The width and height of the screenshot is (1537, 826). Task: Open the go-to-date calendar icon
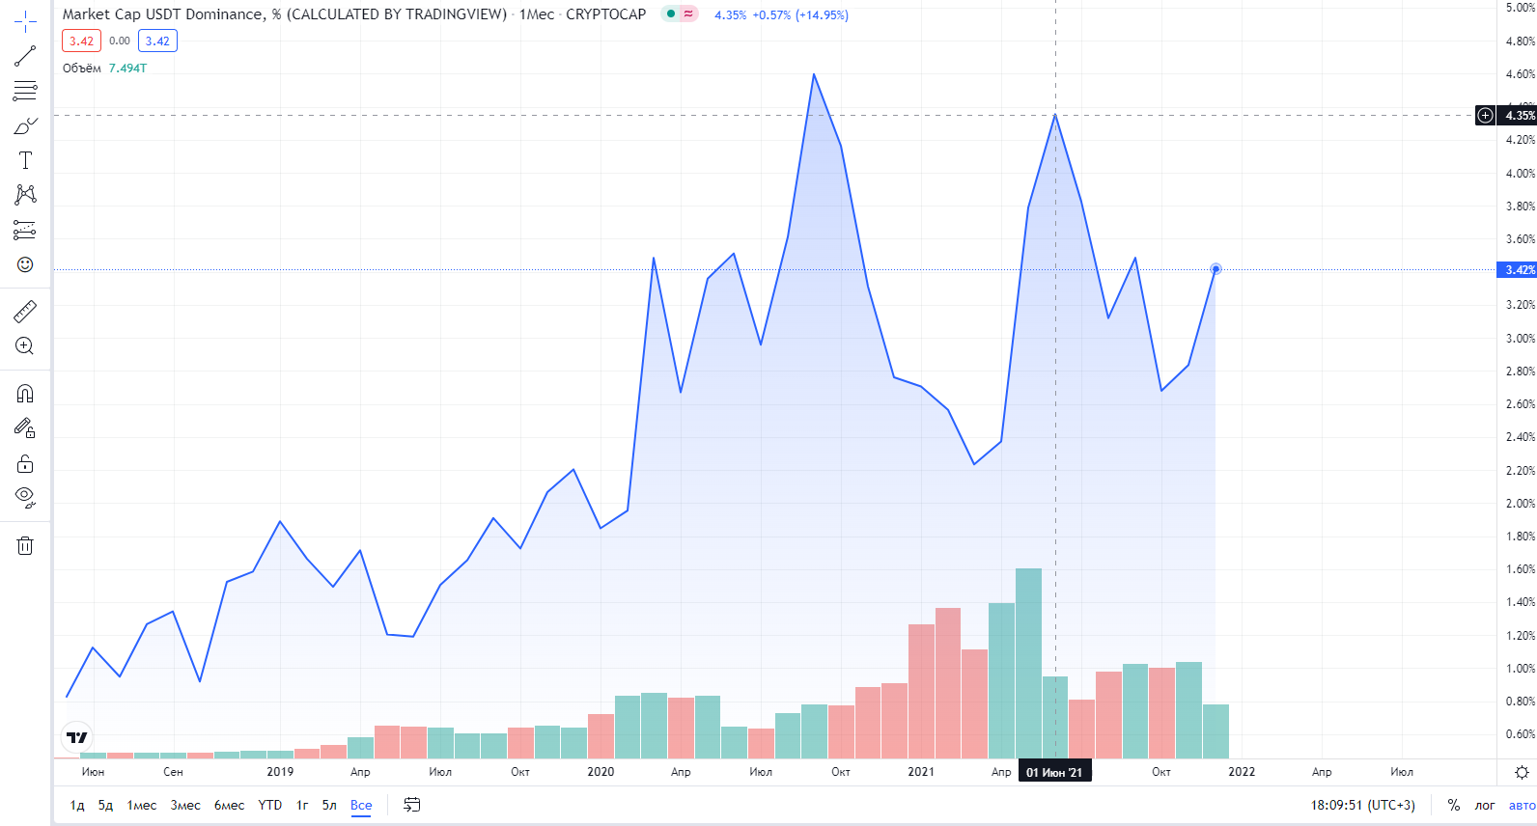(x=411, y=805)
